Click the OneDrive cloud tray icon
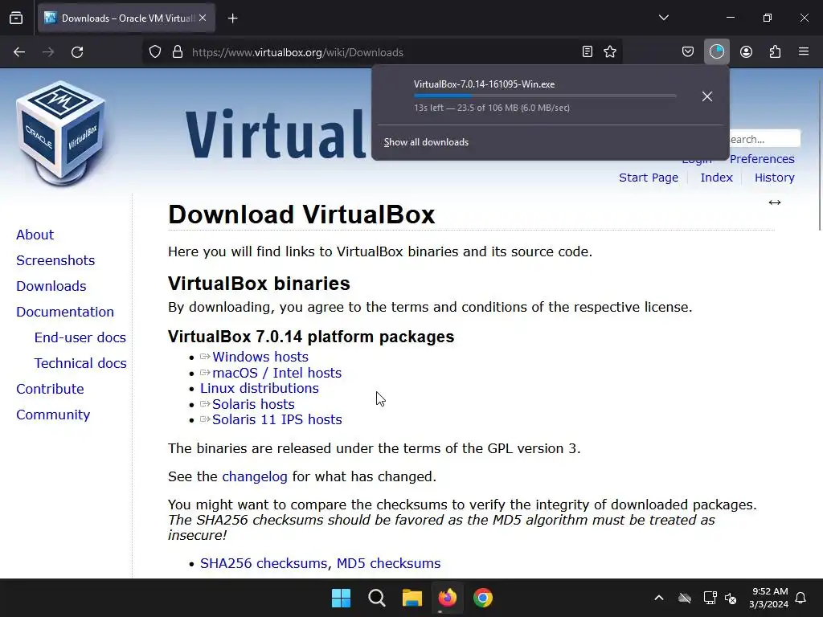Viewport: 823px width, 617px height. (685, 598)
